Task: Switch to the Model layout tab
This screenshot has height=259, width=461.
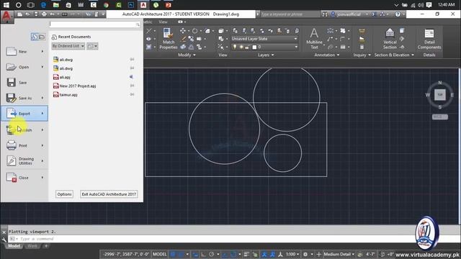Action: [14, 246]
